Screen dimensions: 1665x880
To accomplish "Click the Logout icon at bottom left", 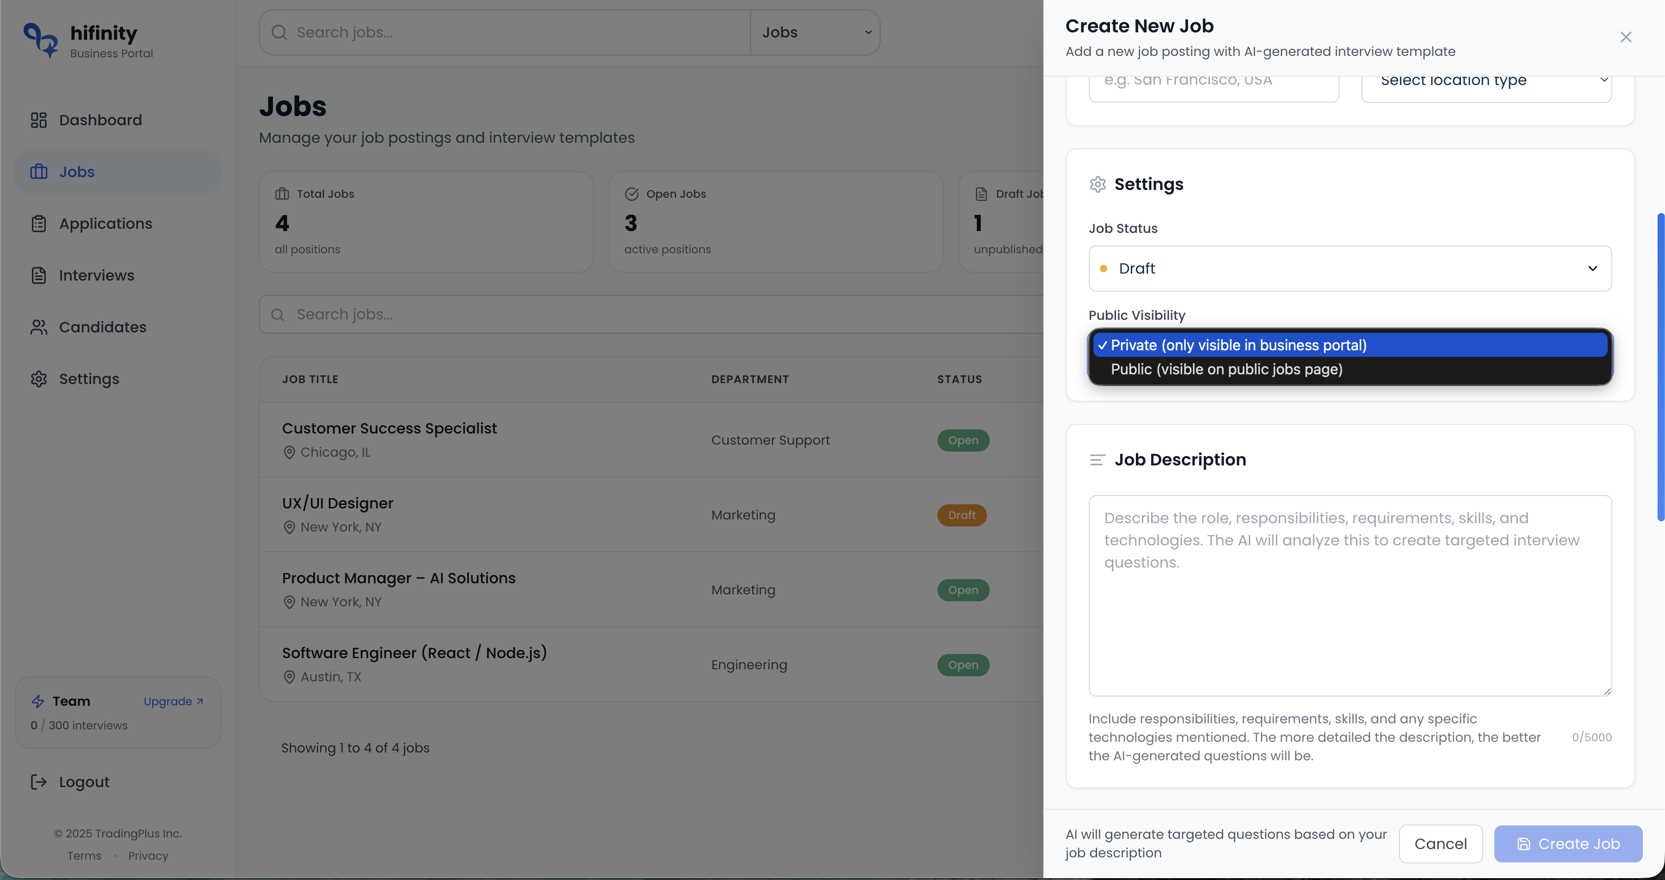I will point(39,782).
